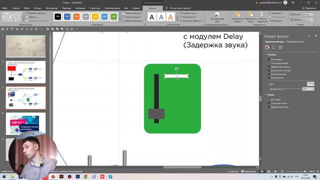
Task: Click the transparency percent value field
Action: (306, 89)
